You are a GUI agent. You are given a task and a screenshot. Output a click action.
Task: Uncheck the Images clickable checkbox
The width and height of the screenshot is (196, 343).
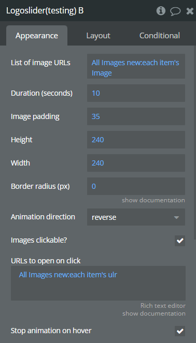180,241
